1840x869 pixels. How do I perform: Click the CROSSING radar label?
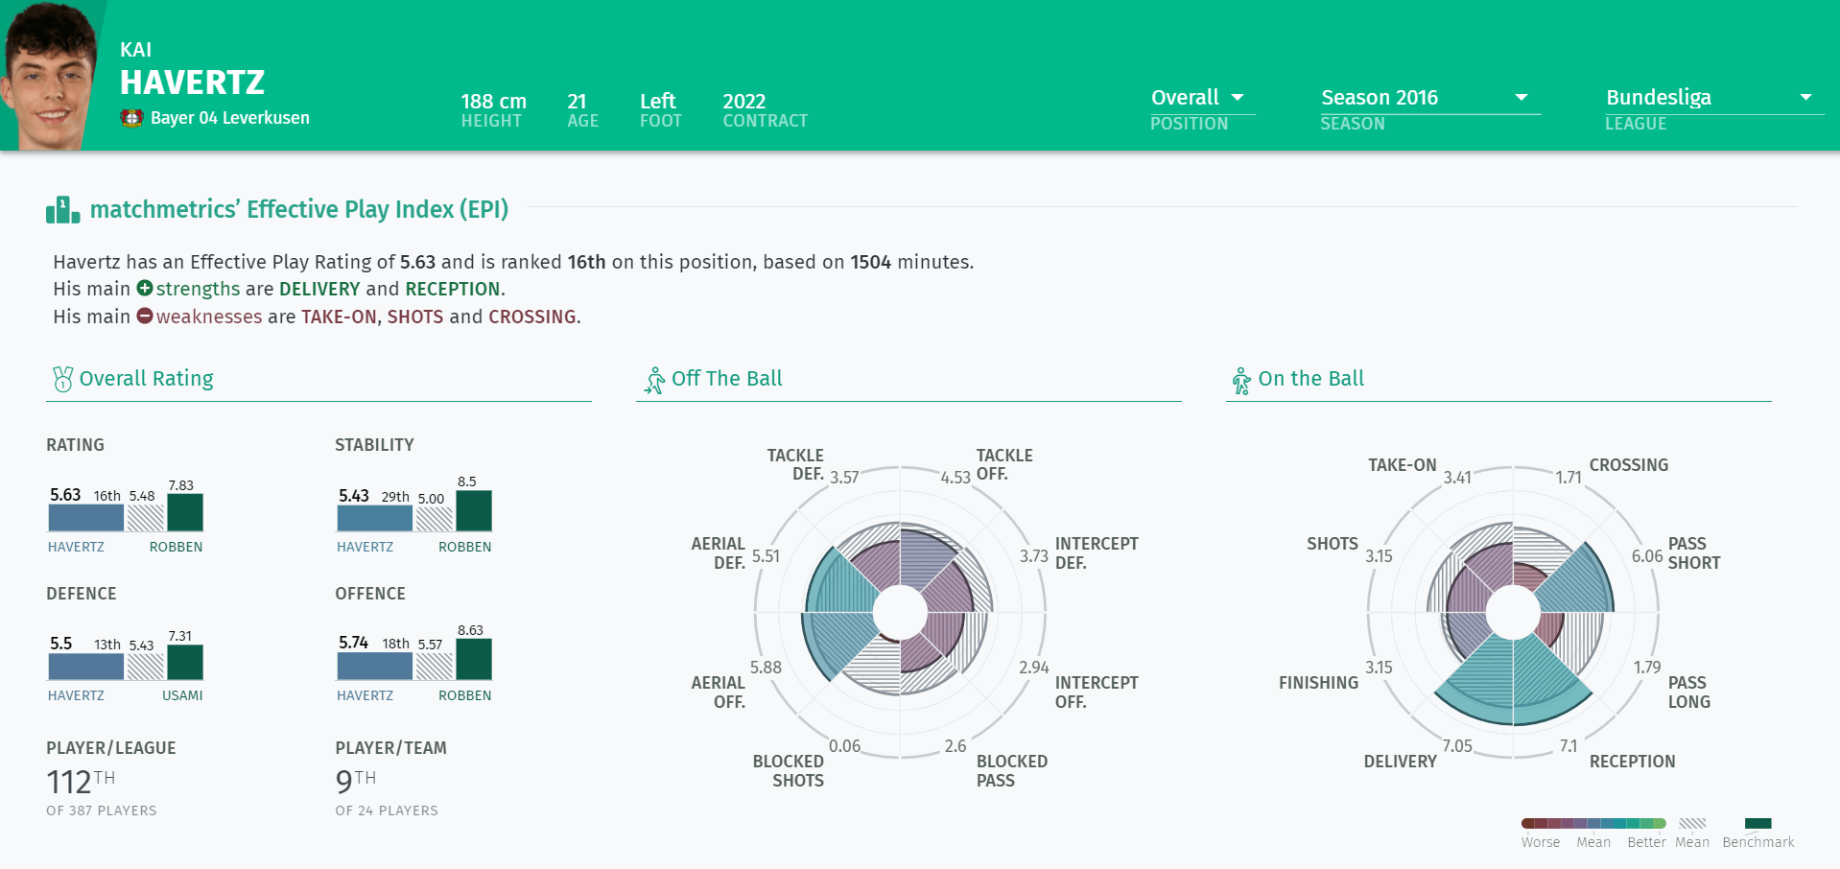1629,465
